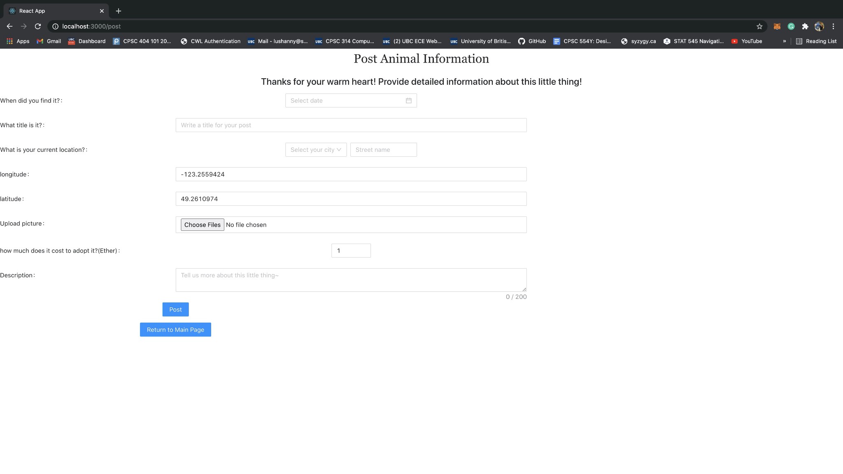Click the MetaMask fox extension icon

point(777,26)
